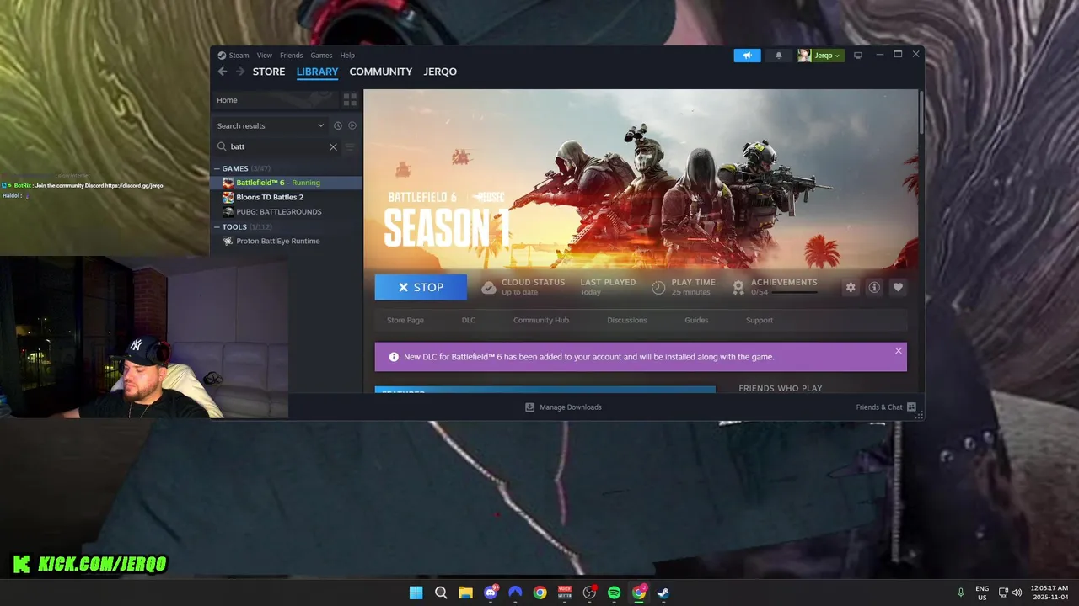Open achievements trophy icon

coord(738,287)
